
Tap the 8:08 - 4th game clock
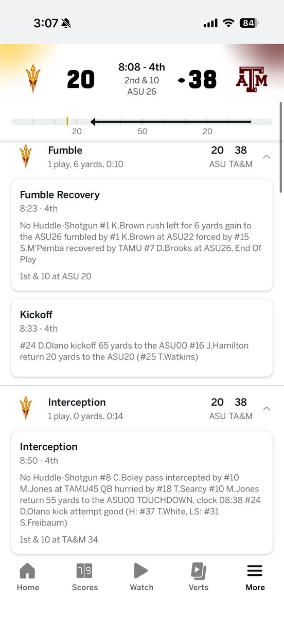click(x=141, y=67)
